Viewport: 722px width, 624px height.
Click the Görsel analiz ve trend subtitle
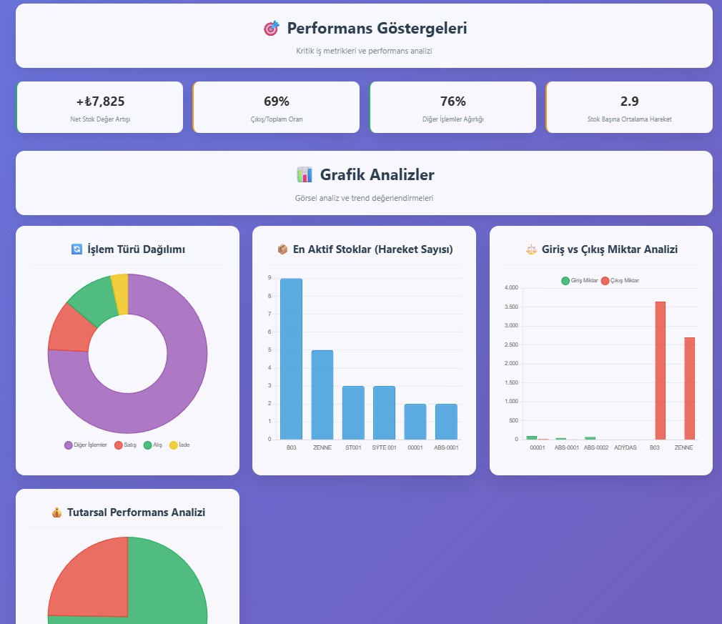(364, 198)
